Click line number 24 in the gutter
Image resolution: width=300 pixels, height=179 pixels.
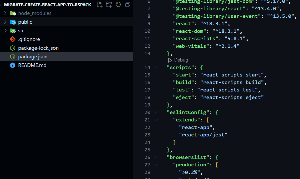(147, 142)
